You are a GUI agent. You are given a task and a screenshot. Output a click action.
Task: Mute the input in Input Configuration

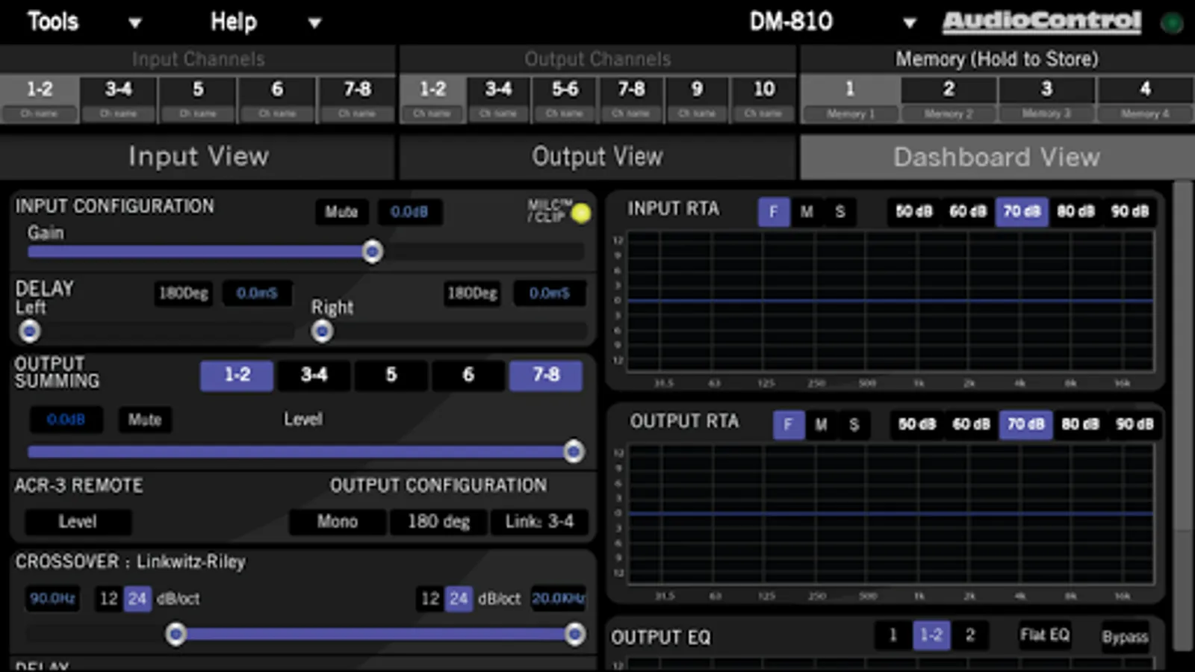(x=341, y=212)
